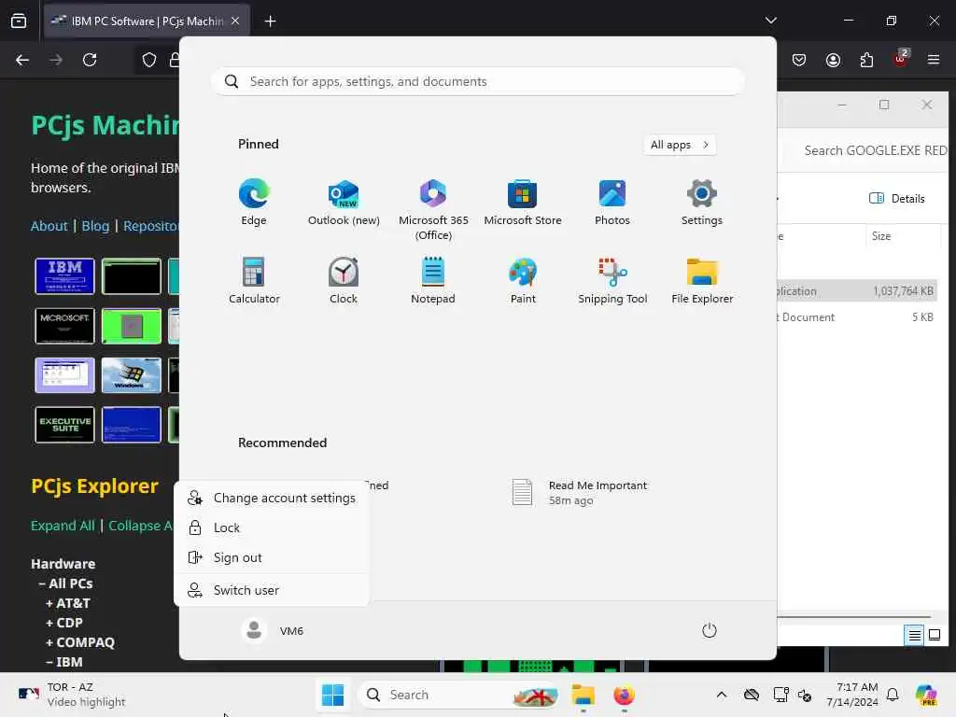Screen dimensions: 956x717
Task: Open Firefox extensions puzzle icon
Action: (866, 60)
